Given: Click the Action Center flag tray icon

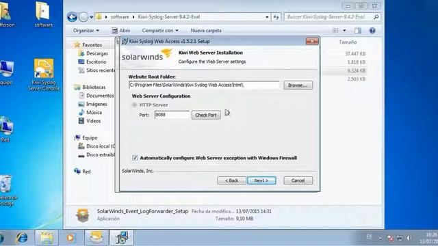Looking at the screenshot, I should click(x=390, y=238).
